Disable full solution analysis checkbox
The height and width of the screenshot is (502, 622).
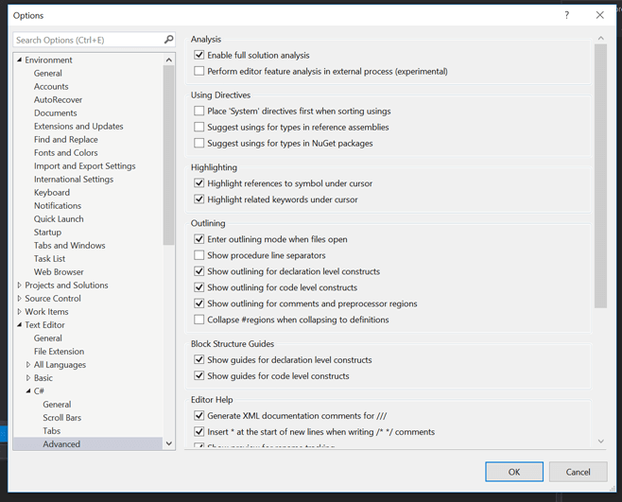click(x=199, y=55)
